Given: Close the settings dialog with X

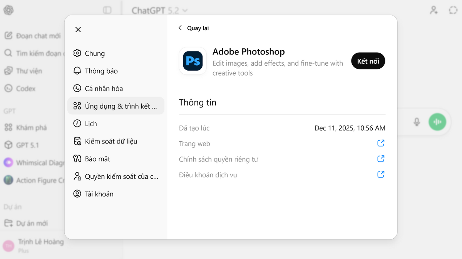Looking at the screenshot, I should 78,30.
